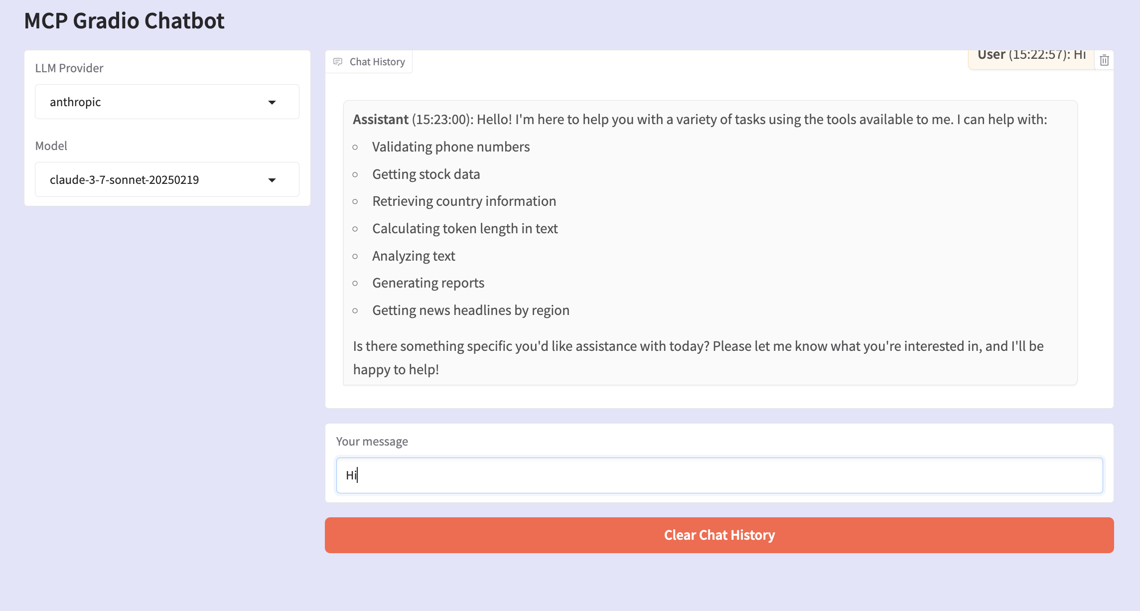
Task: Click the Assistant greeting message text
Action: 700,119
